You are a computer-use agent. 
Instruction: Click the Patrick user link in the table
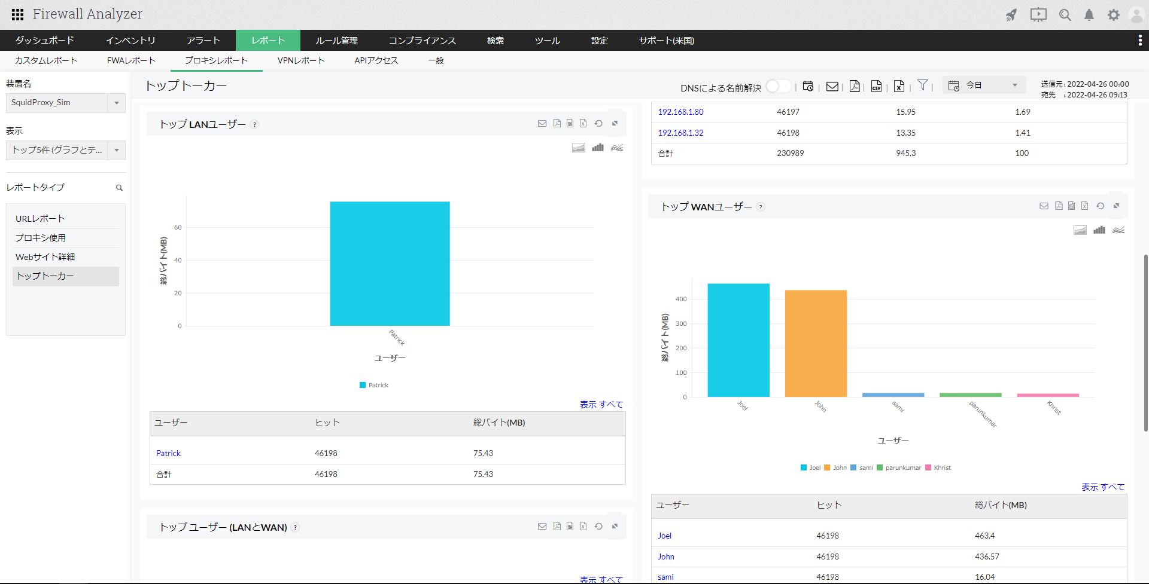click(168, 453)
